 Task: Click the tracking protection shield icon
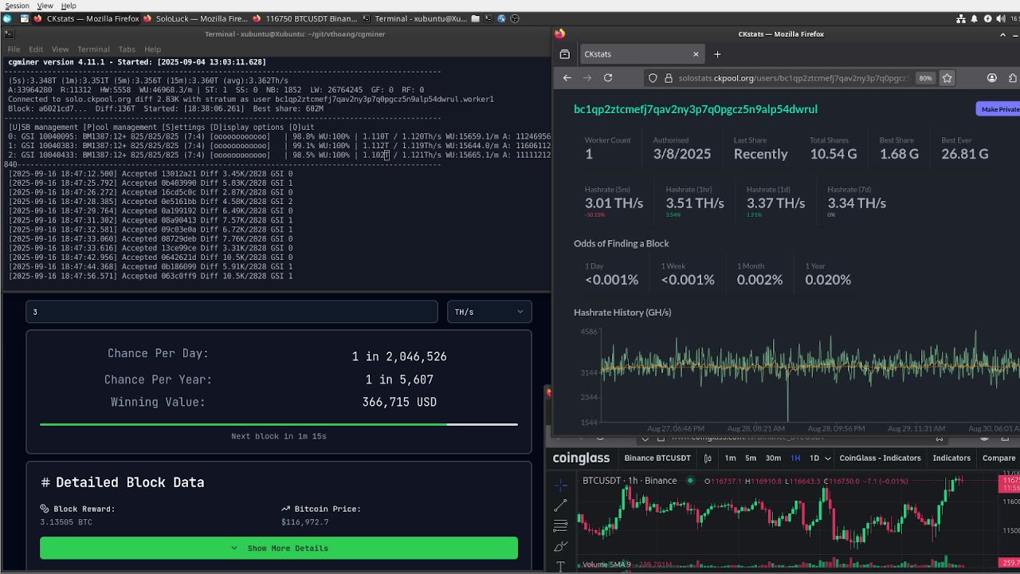pyautogui.click(x=653, y=78)
